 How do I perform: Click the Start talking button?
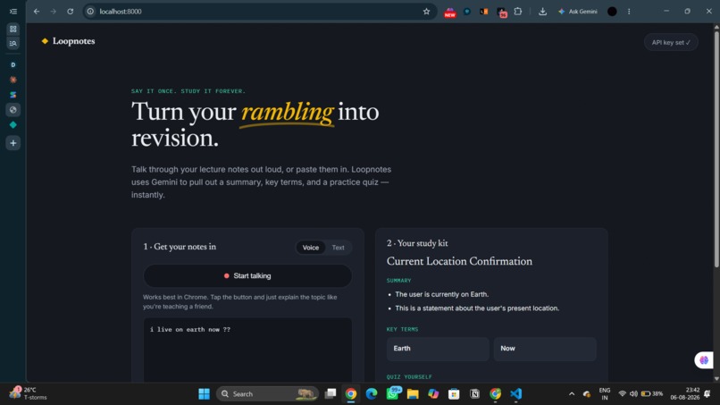coord(247,276)
